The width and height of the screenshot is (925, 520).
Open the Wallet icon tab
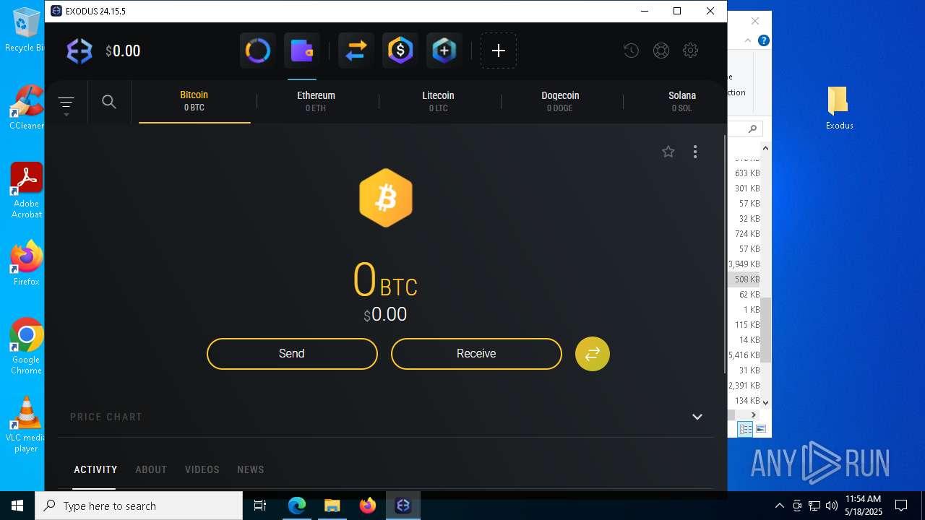click(x=302, y=51)
